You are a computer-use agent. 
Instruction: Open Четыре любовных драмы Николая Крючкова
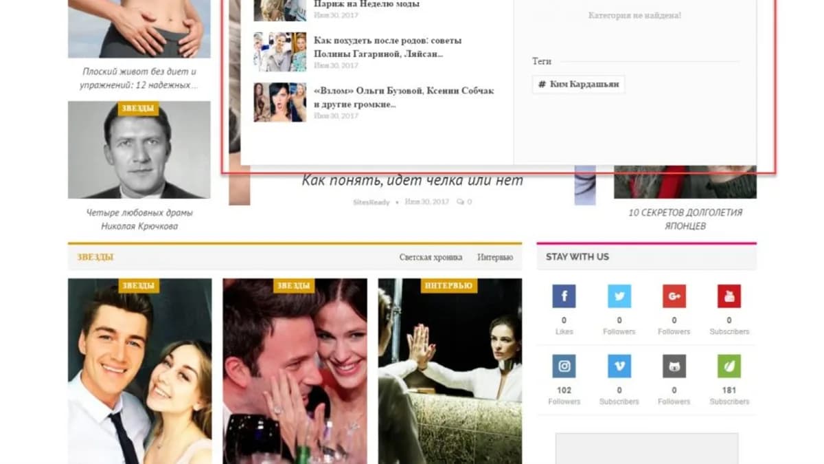[x=139, y=219]
